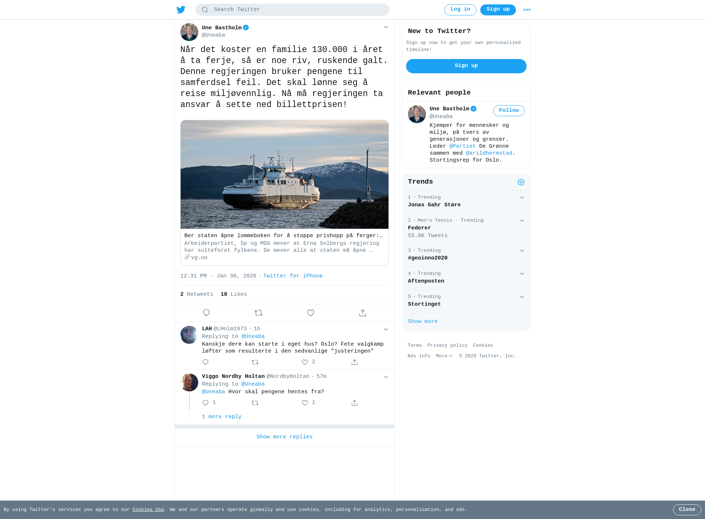Share the main tweet
705x519 pixels.
pos(363,313)
